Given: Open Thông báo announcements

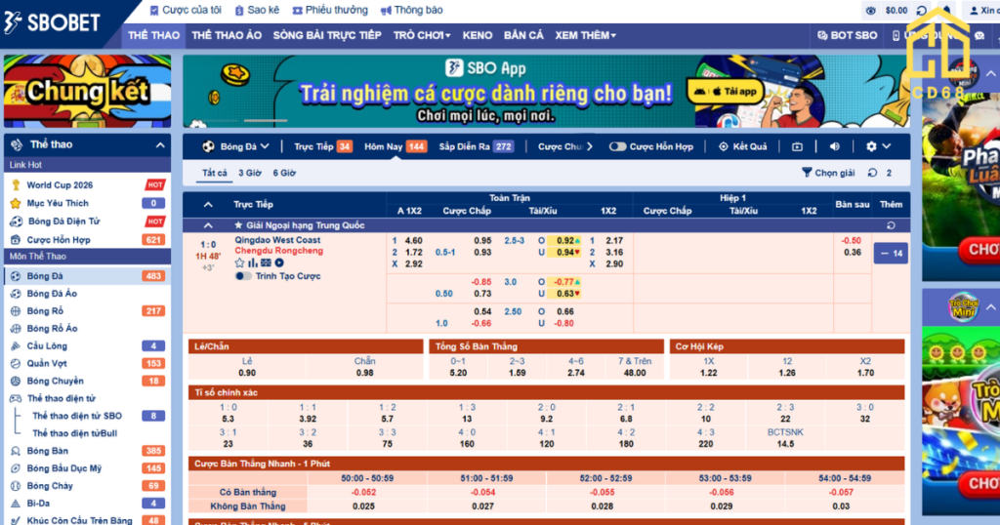Looking at the screenshot, I should [411, 10].
